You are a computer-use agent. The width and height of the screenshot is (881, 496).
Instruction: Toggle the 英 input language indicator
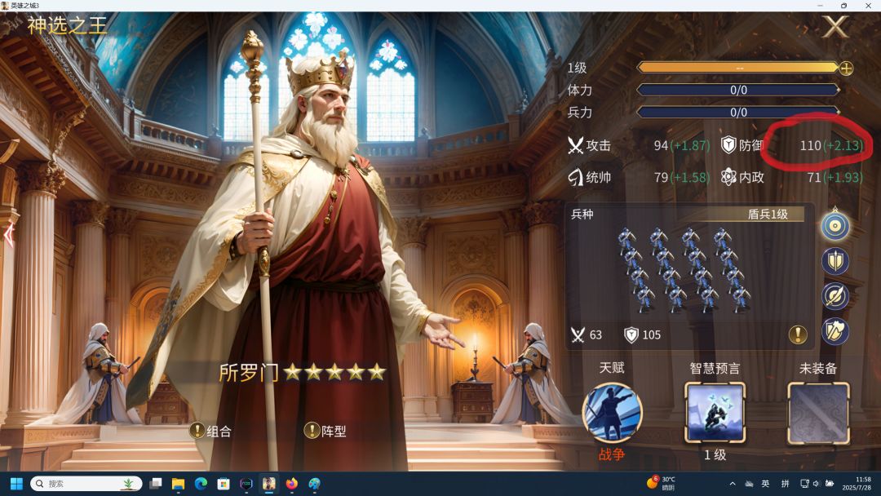click(x=765, y=484)
